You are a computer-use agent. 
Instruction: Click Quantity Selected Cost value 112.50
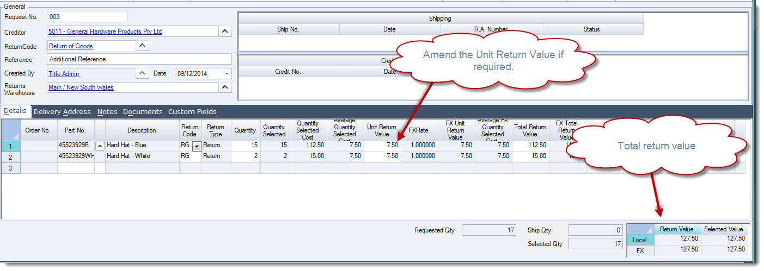(308, 146)
